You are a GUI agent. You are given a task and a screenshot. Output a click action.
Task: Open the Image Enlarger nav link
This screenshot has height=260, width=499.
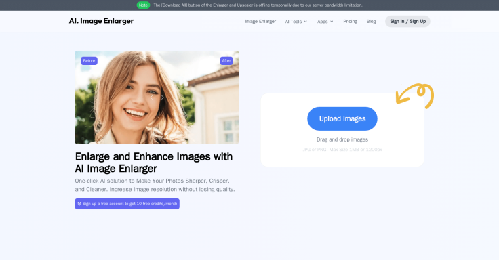pyautogui.click(x=260, y=21)
